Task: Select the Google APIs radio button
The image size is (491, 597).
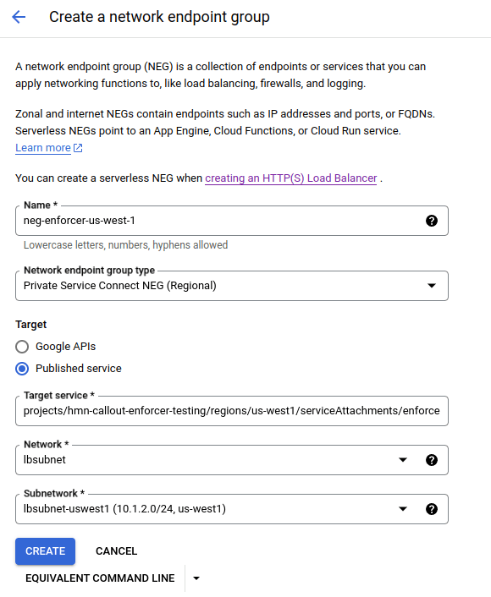Action: click(x=22, y=347)
